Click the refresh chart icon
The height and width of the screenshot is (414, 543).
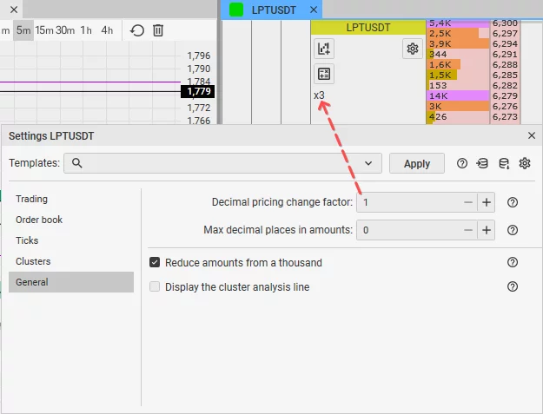point(137,30)
